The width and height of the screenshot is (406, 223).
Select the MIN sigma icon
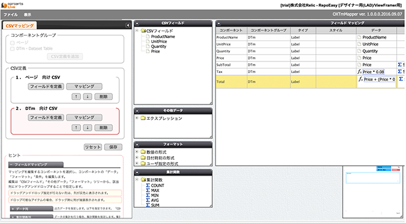[148, 195]
